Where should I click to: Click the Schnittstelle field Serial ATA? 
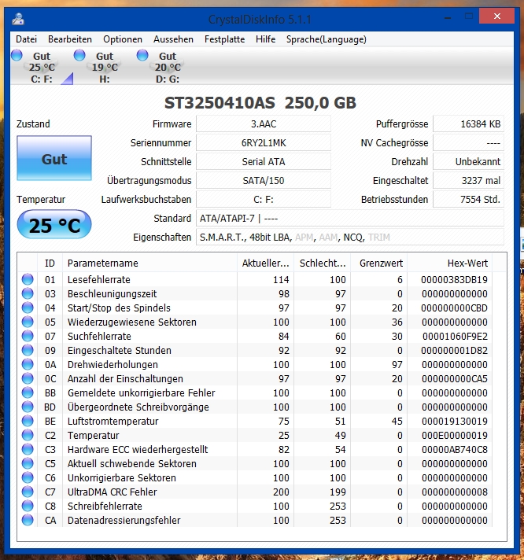point(264,162)
